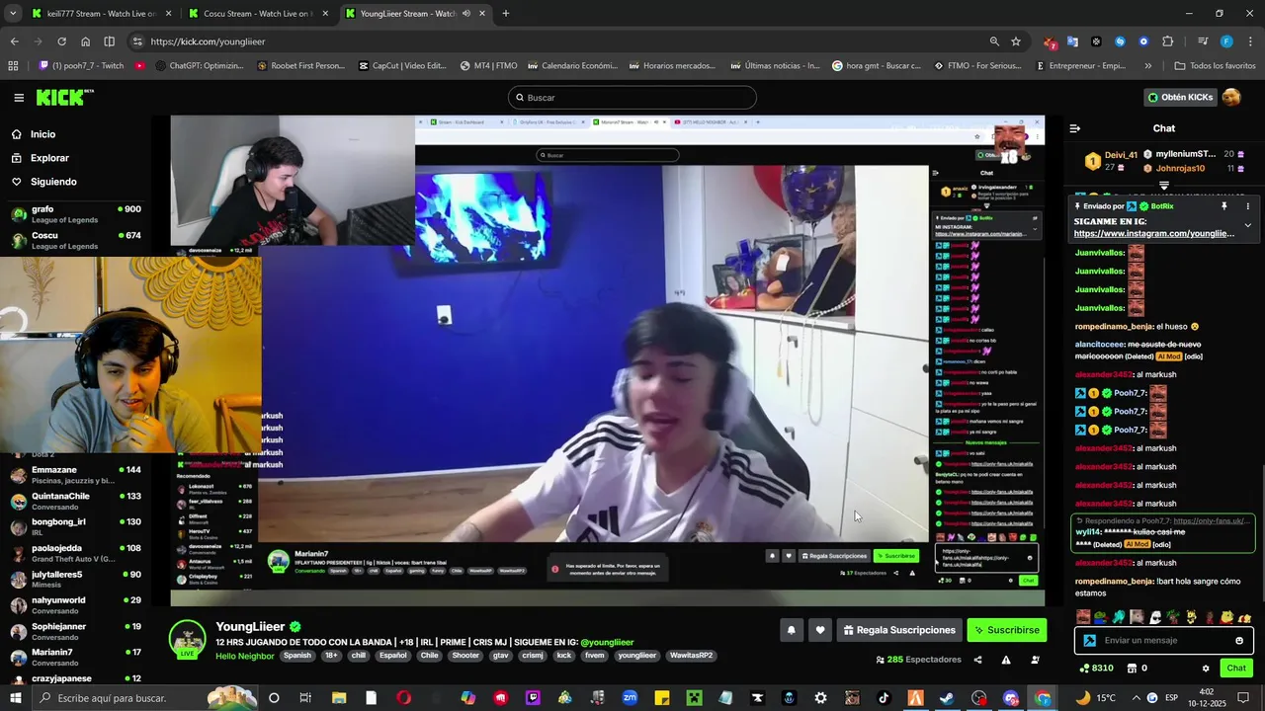Open the Roobet First Person bookmark
Viewport: 1265px width, 711px height.
click(301, 66)
